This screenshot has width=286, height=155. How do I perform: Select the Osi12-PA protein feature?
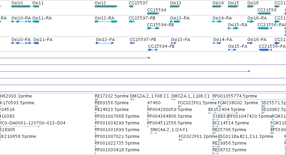point(105,43)
